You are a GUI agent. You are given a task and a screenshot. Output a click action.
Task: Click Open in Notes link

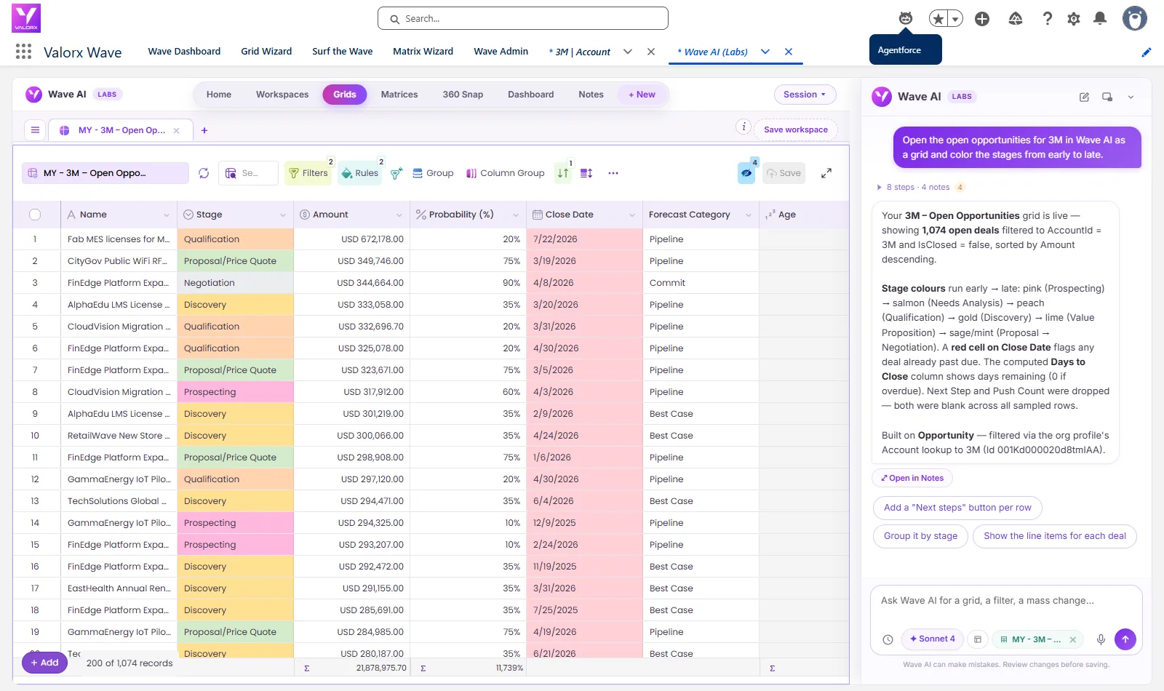(x=912, y=478)
